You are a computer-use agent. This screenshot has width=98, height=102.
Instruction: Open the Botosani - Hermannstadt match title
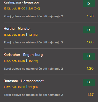pos(24,81)
